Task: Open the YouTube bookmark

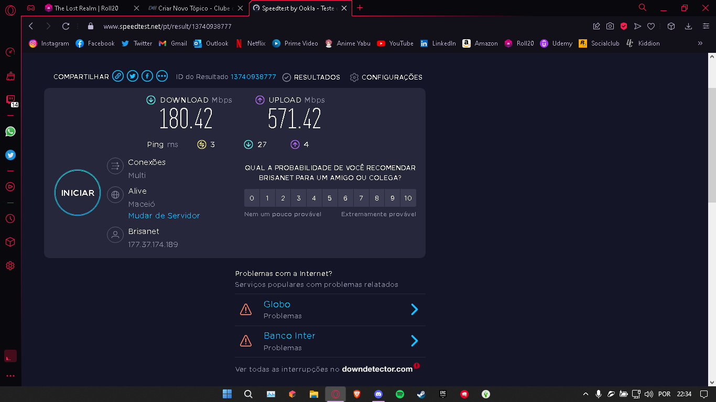Action: click(395, 43)
